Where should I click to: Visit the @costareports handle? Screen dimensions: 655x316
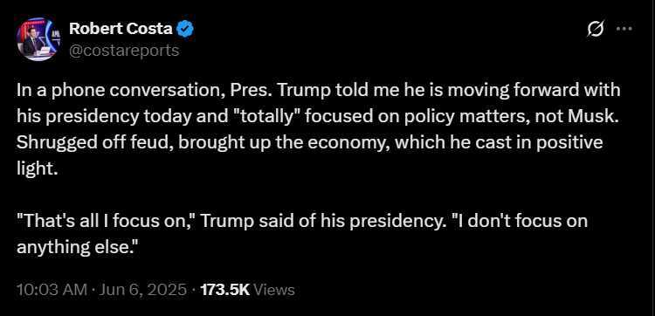pos(124,51)
